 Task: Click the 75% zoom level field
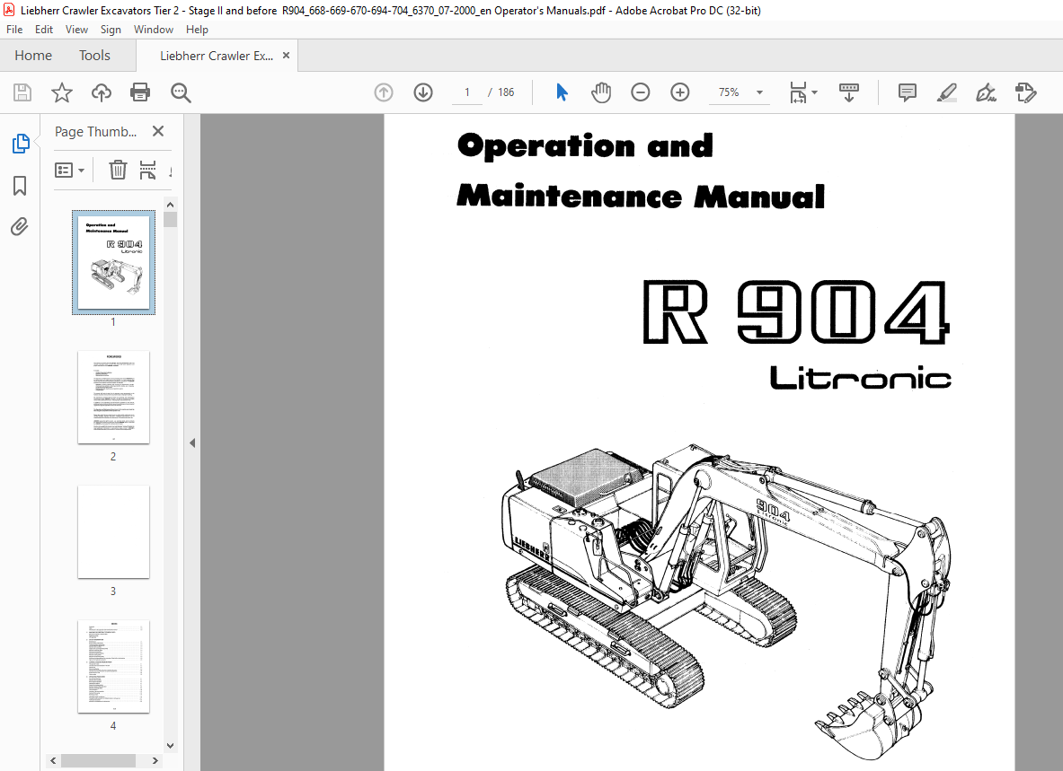[729, 92]
